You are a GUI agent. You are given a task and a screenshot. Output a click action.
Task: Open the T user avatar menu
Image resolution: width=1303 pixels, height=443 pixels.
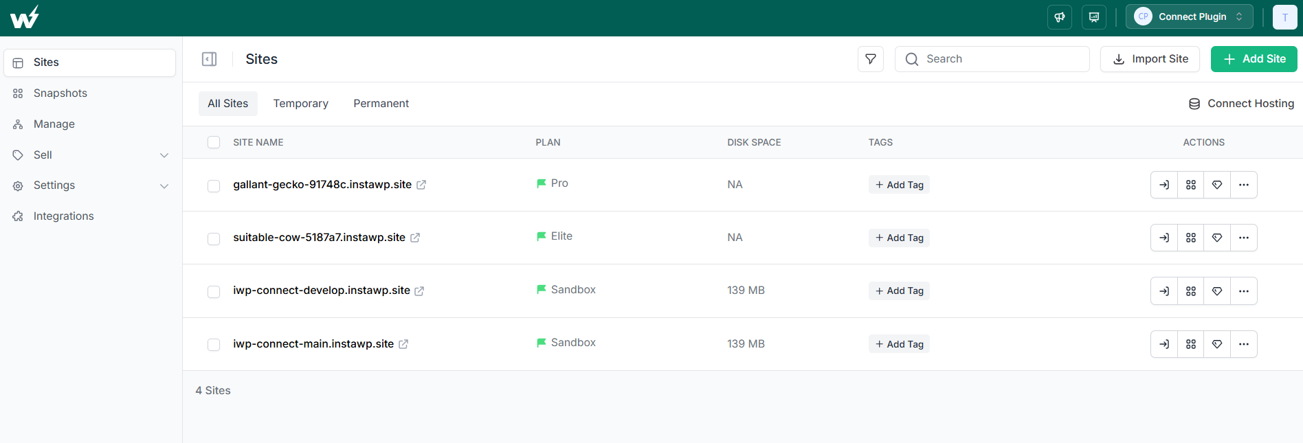pos(1285,17)
